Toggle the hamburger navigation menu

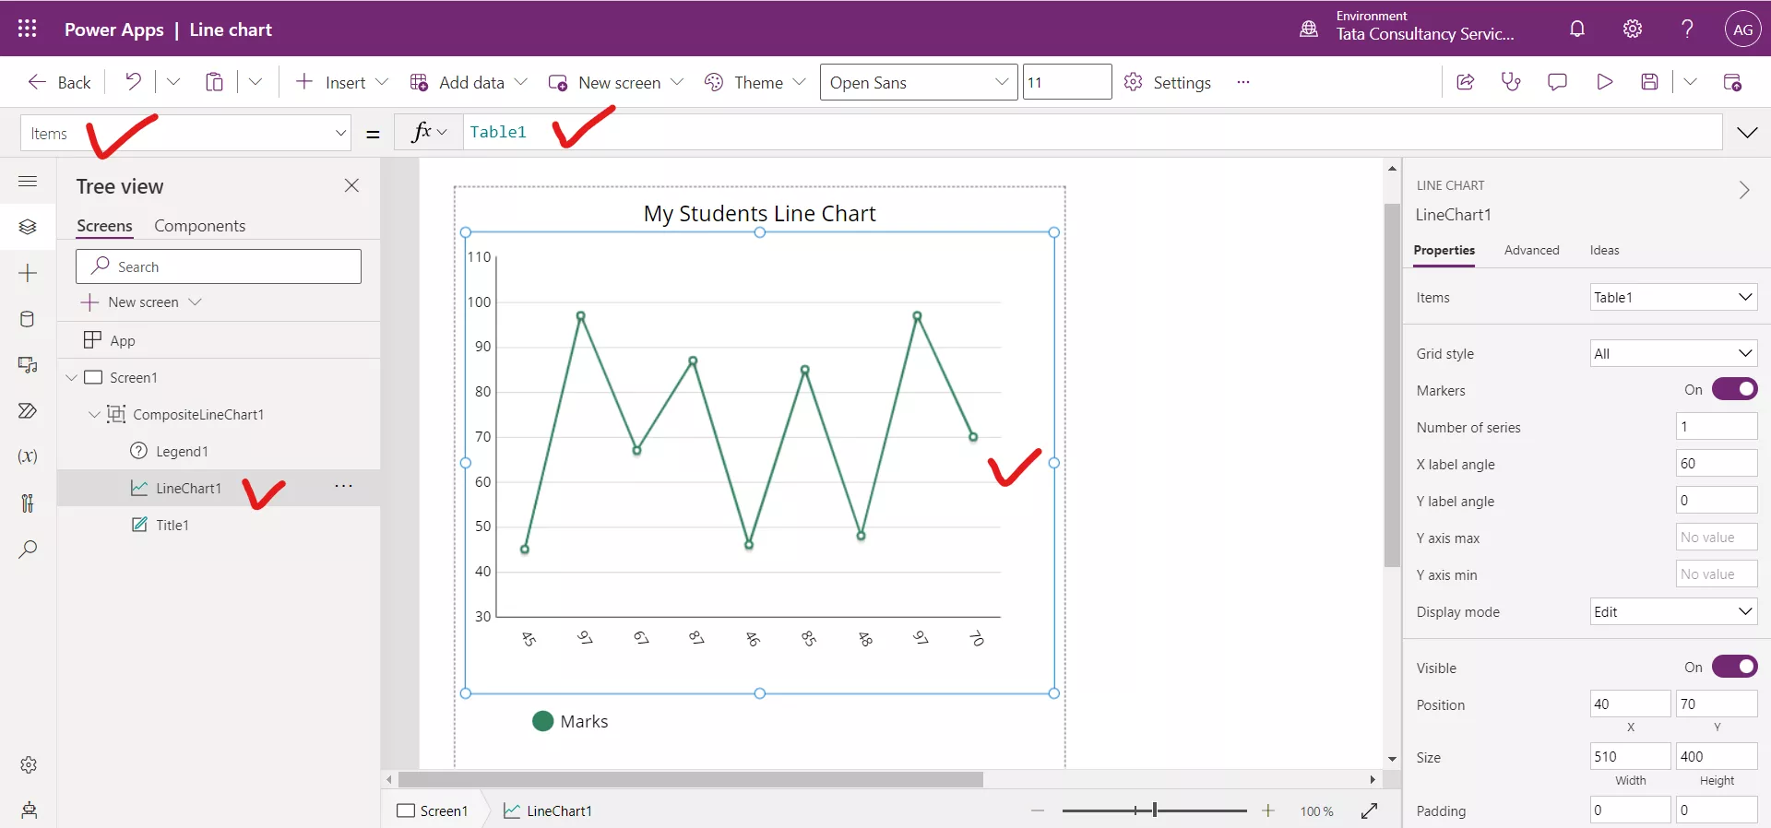pyautogui.click(x=28, y=181)
